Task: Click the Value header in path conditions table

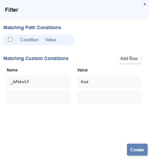Action: (51, 40)
